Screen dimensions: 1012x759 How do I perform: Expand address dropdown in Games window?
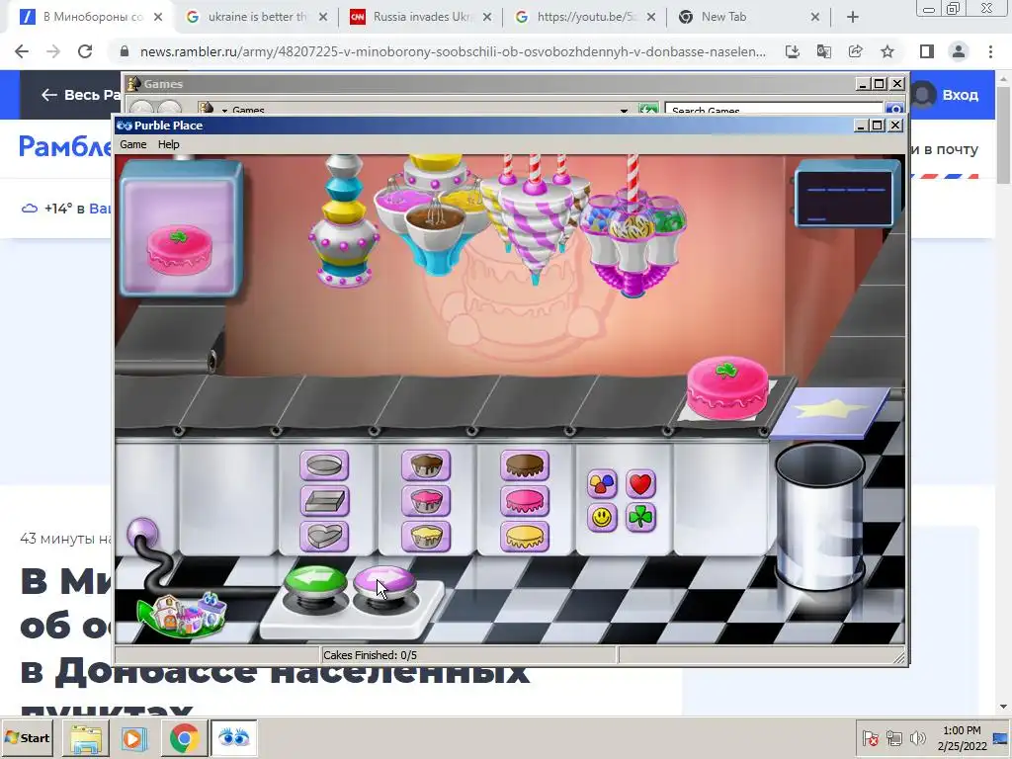624,111
